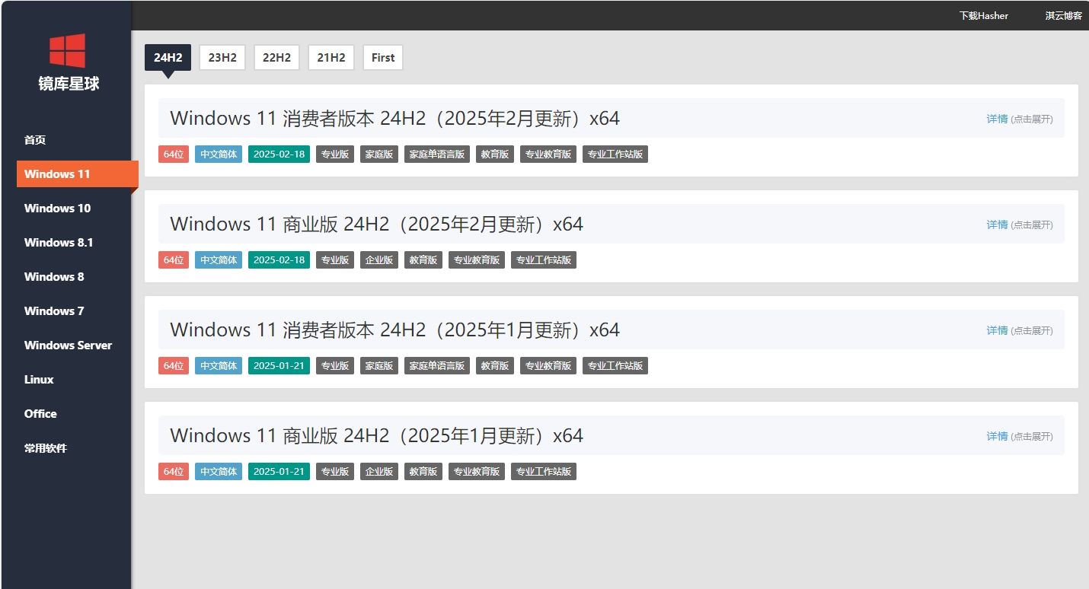Switch to the 22H2 tab
This screenshot has height=589, width=1089.
[x=276, y=57]
